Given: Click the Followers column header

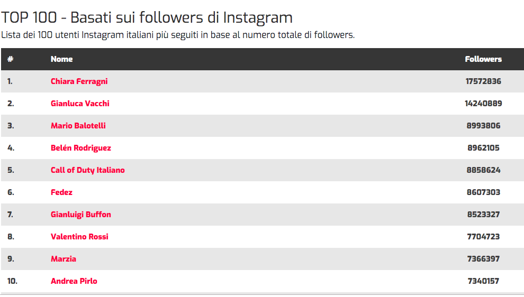Looking at the screenshot, I should 483,59.
